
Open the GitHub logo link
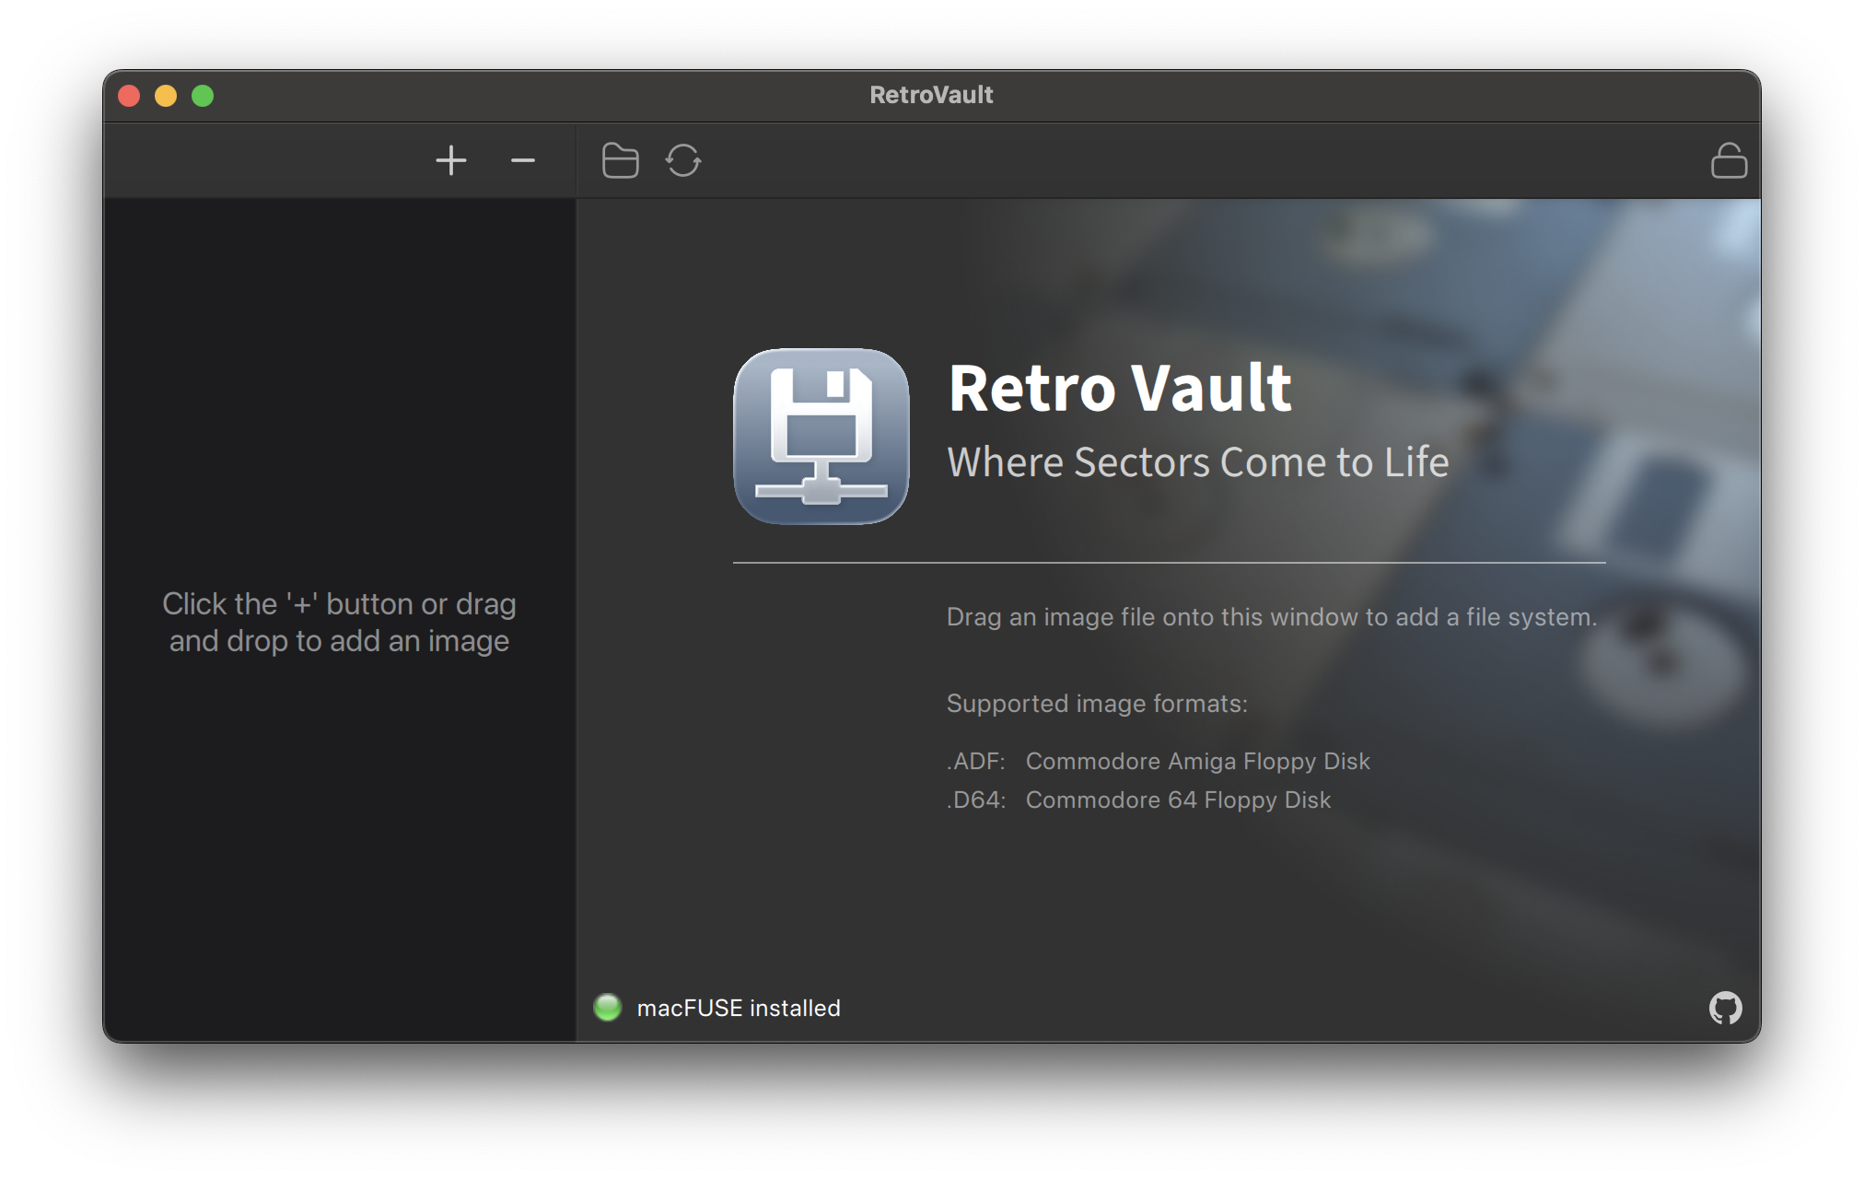1725,1008
